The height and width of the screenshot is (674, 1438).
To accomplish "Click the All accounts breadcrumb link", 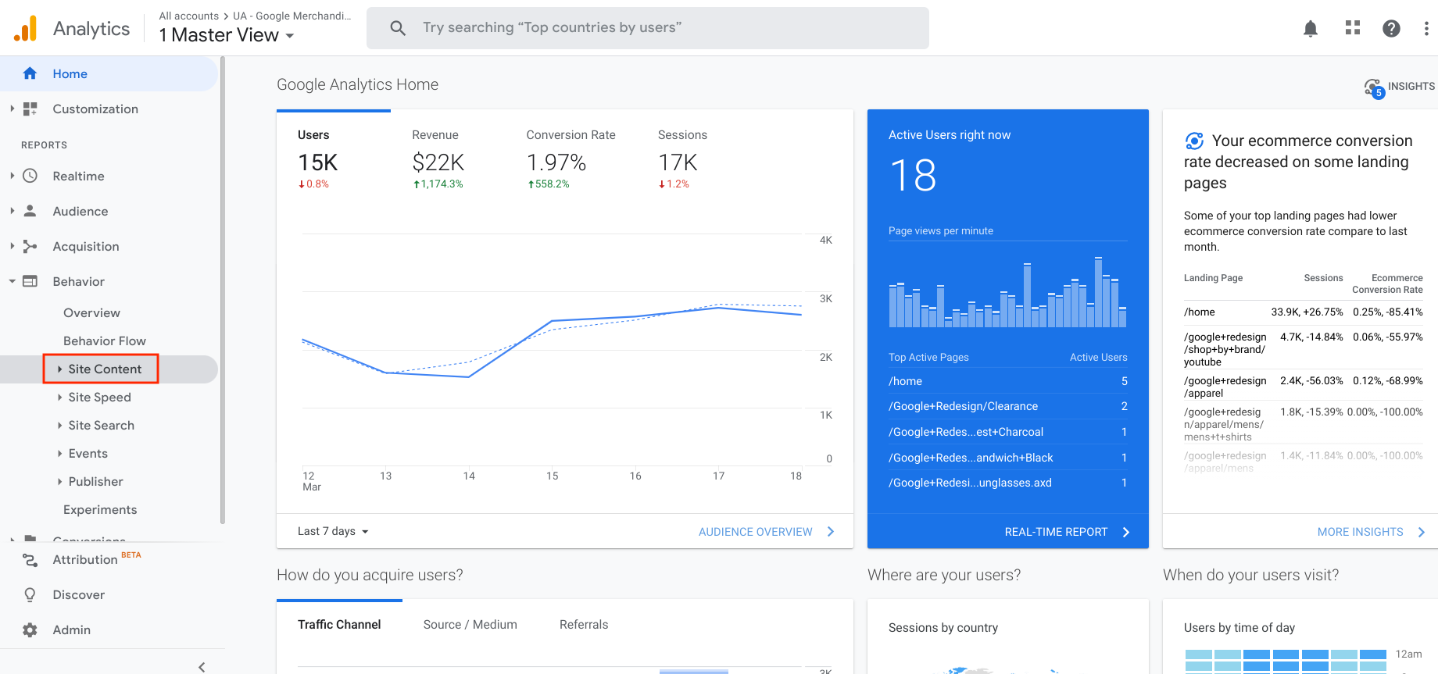I will [x=189, y=16].
